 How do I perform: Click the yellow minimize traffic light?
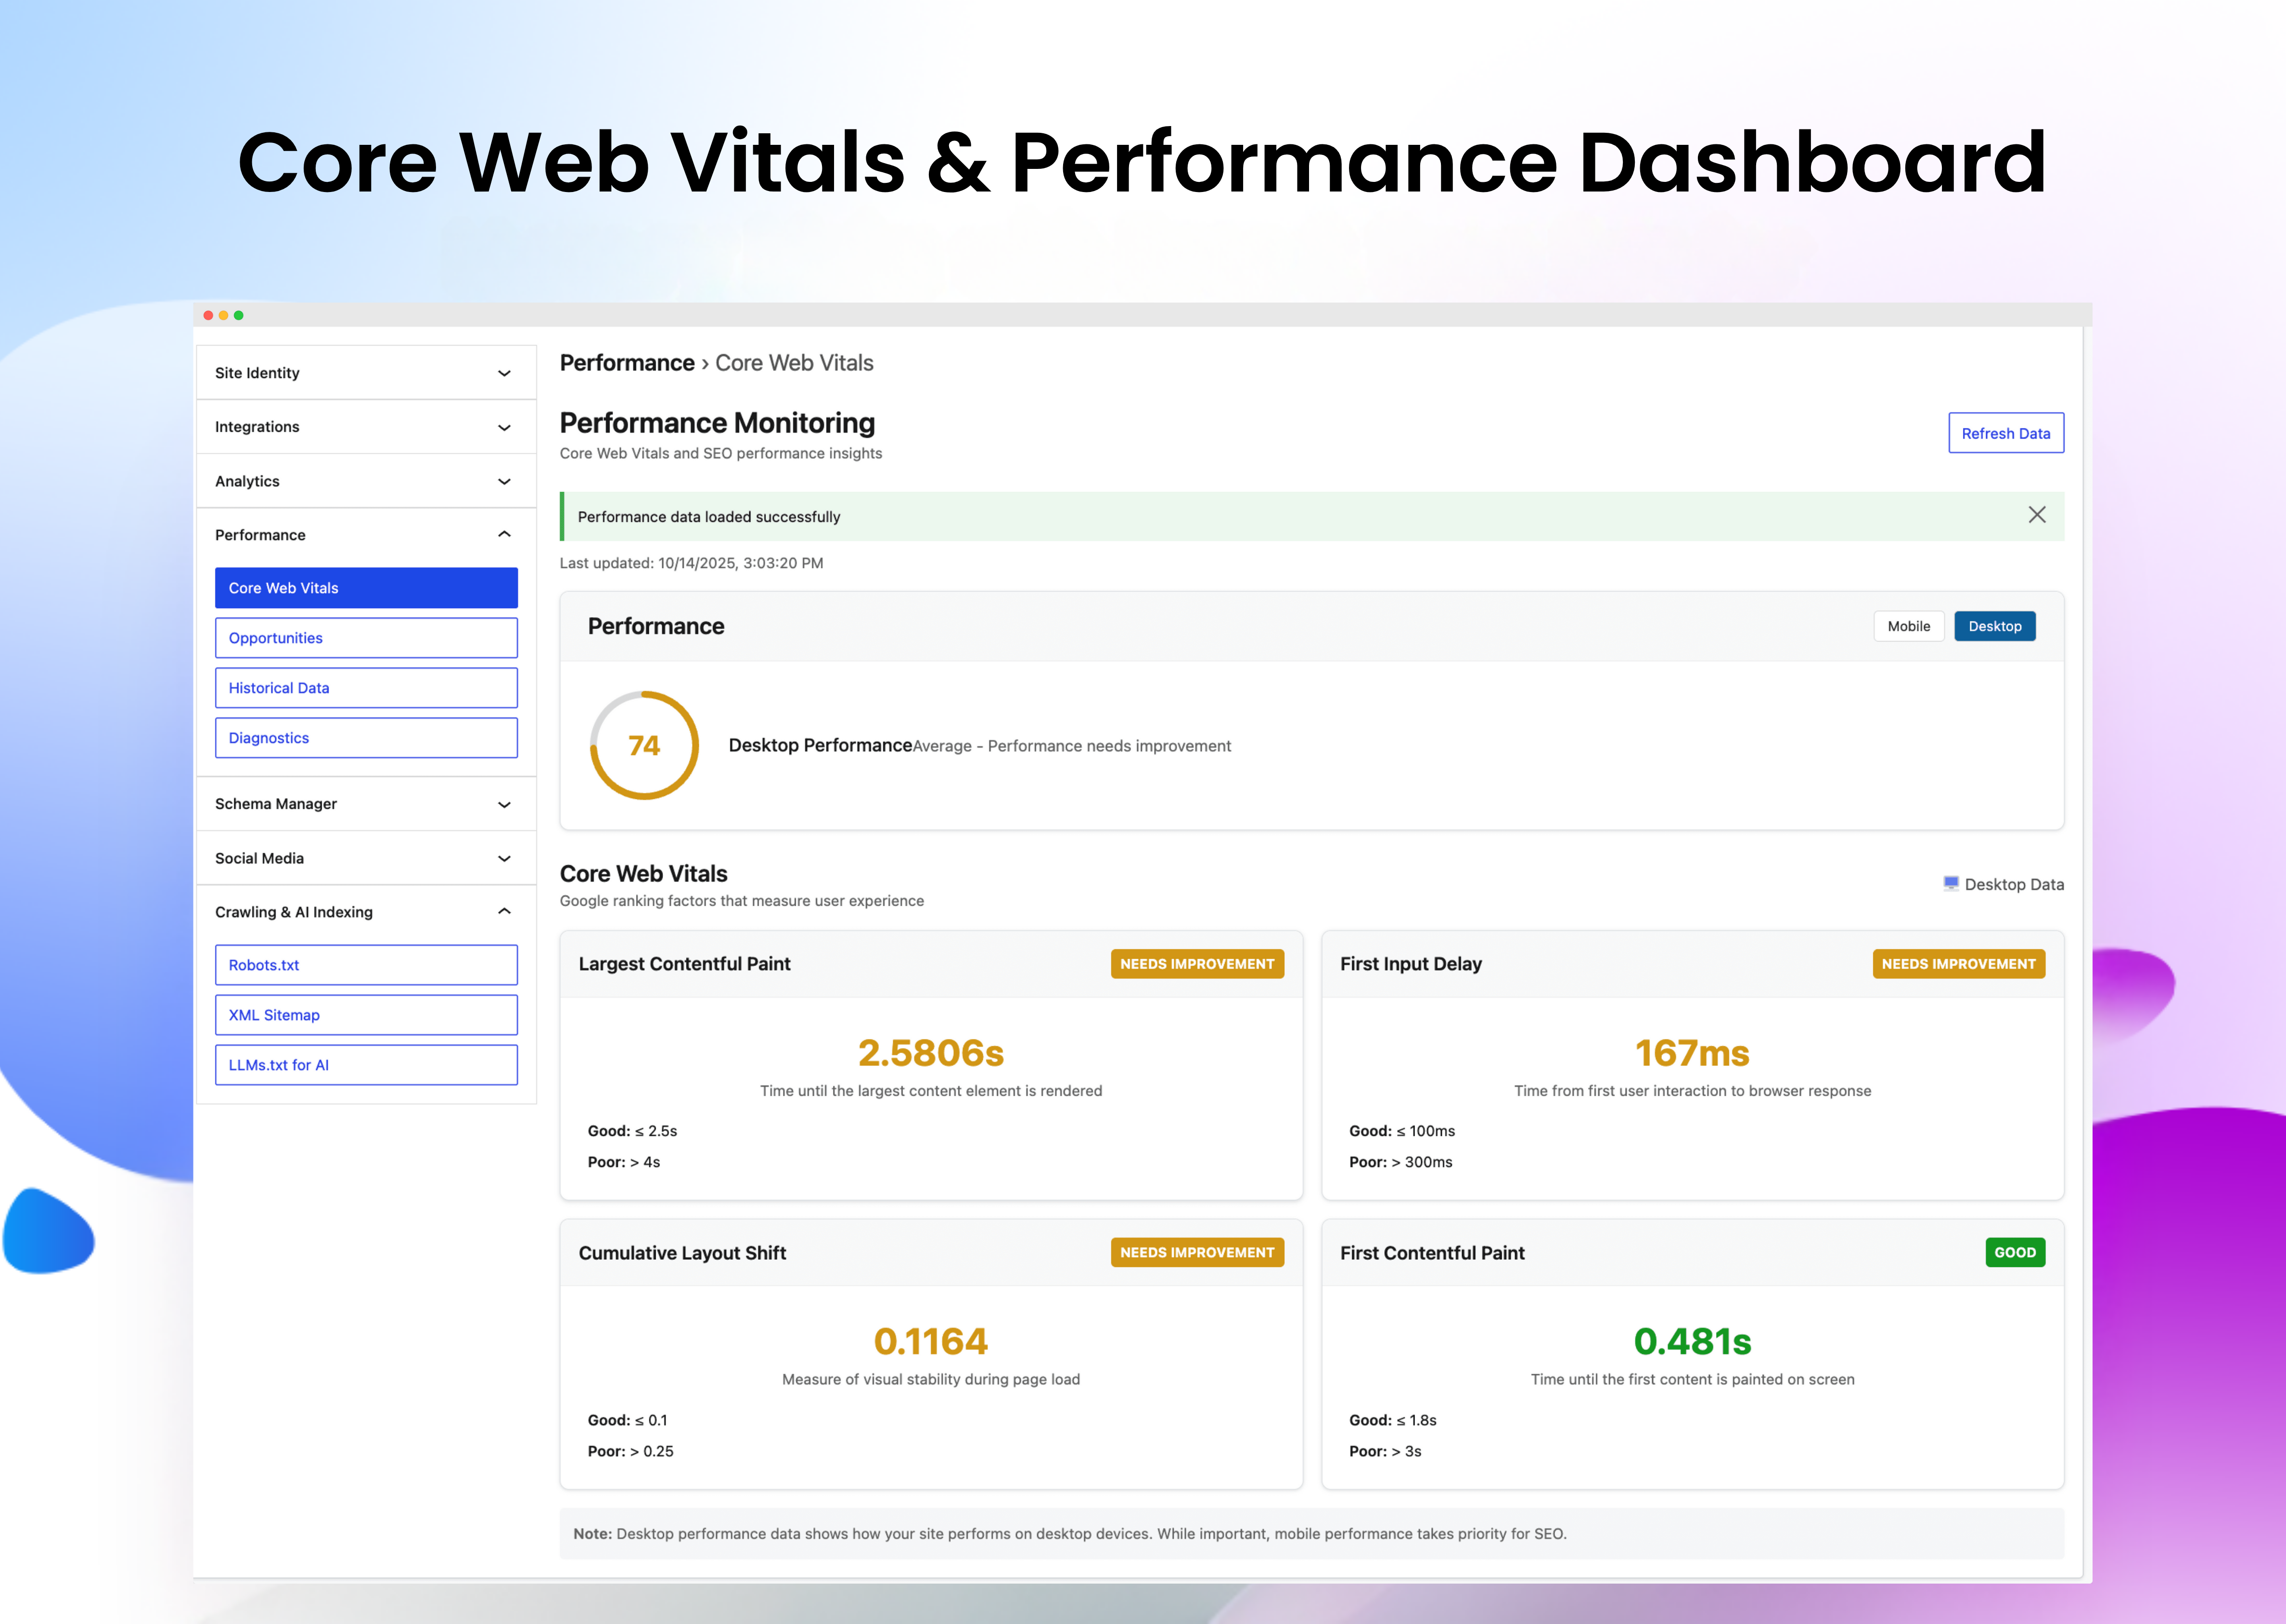click(223, 314)
